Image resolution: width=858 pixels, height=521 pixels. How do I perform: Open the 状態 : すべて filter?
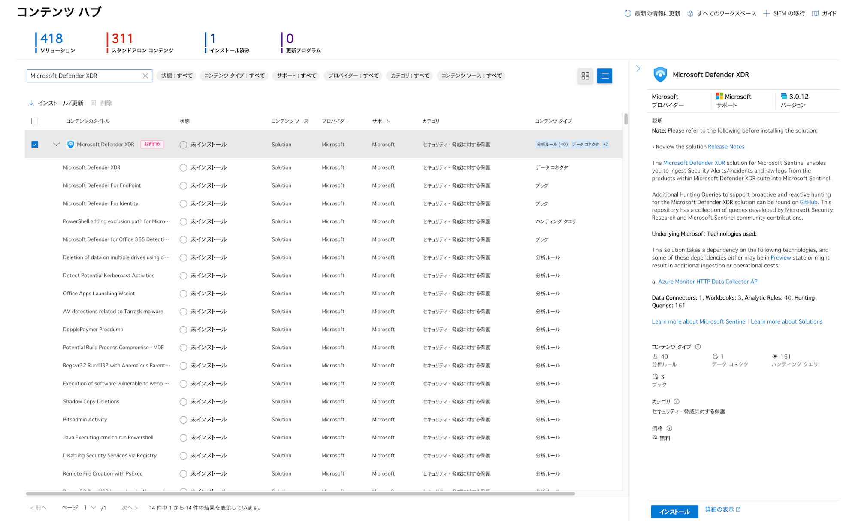[177, 76]
